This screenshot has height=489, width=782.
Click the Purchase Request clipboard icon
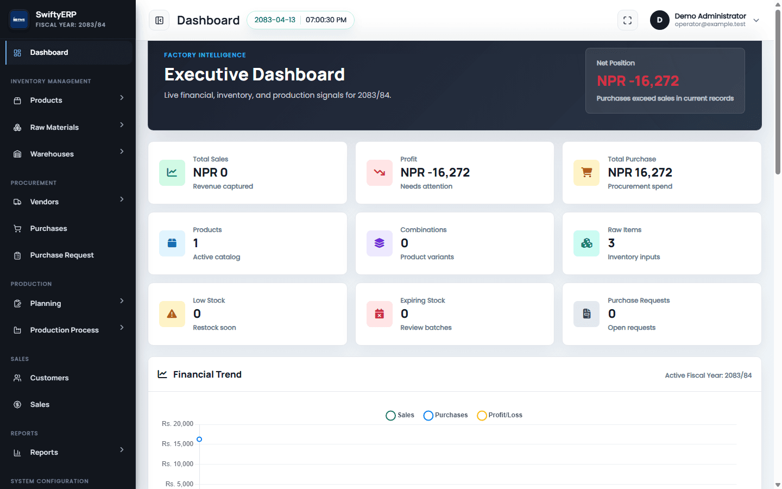(17, 255)
